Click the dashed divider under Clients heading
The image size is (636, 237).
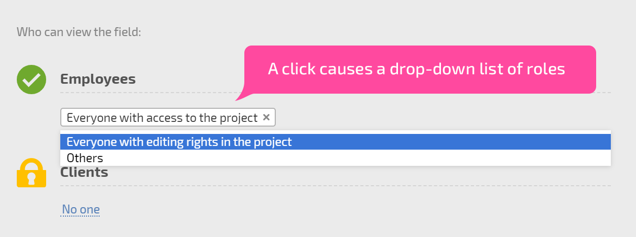(x=336, y=185)
